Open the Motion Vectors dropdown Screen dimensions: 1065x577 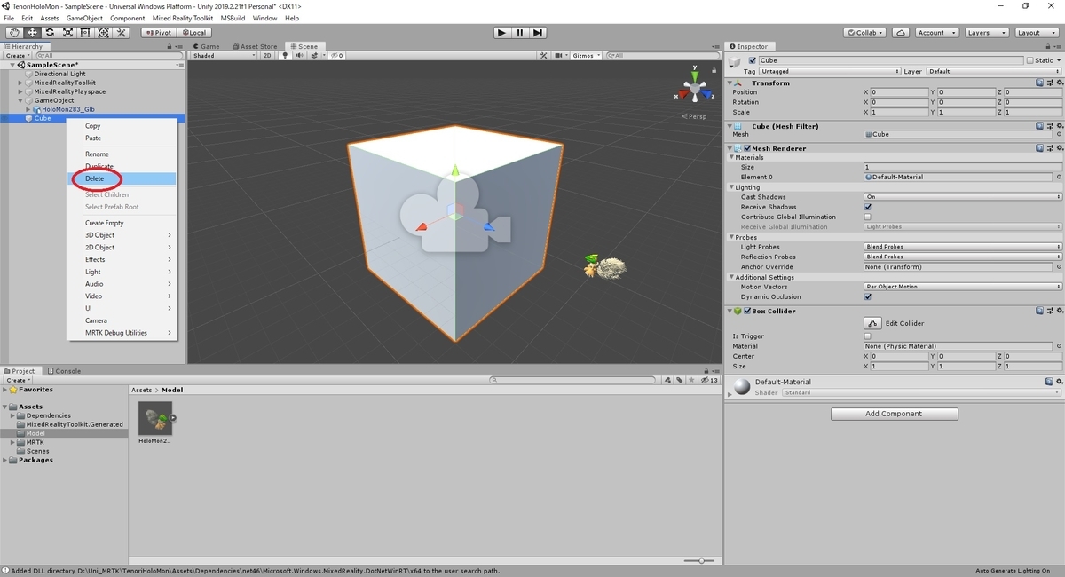pos(963,287)
